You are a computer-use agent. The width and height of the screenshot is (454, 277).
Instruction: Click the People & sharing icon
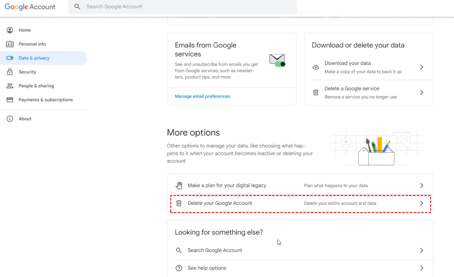10,86
